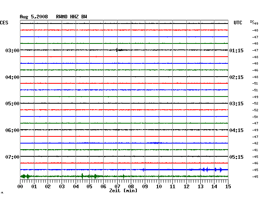Select the '04:00' local time label
Viewport: 260px width, 197px height.
pyautogui.click(x=12, y=77)
